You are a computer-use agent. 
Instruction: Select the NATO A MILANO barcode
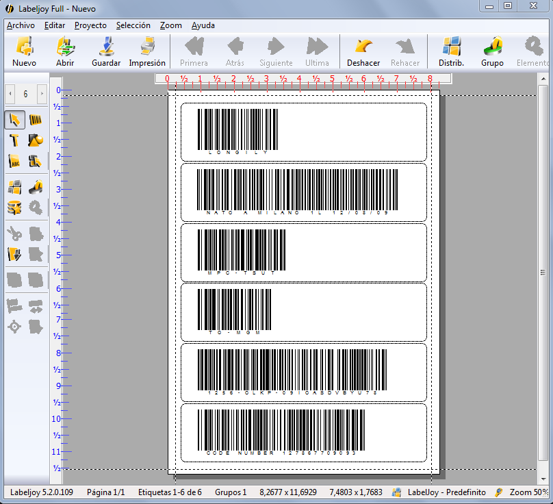tap(297, 192)
